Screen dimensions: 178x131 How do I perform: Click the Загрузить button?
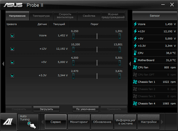click(46, 109)
